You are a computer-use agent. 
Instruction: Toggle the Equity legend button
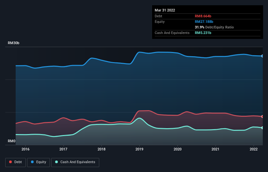(39, 162)
